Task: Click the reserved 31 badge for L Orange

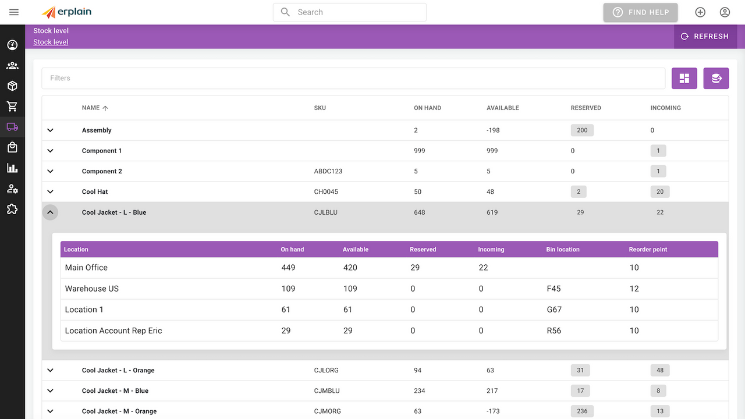Action: 580,370
